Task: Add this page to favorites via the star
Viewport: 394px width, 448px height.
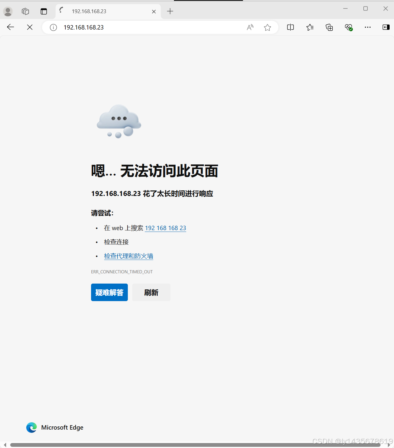Action: (267, 27)
